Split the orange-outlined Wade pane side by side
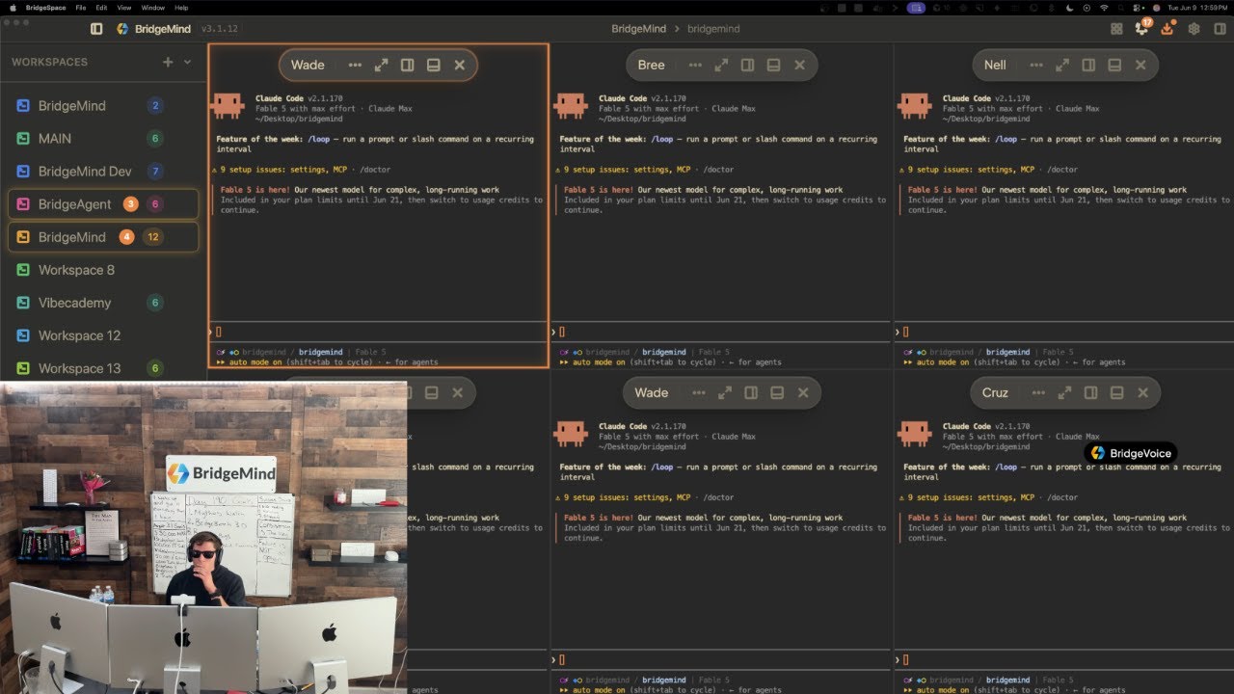 407,65
